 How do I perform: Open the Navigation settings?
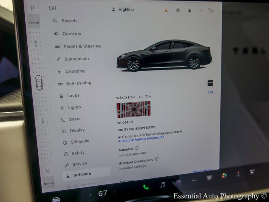pos(81,185)
